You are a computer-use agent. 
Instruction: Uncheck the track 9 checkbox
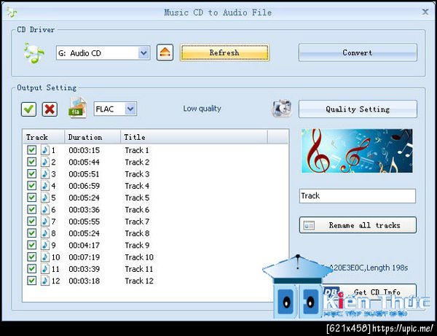pyautogui.click(x=31, y=245)
